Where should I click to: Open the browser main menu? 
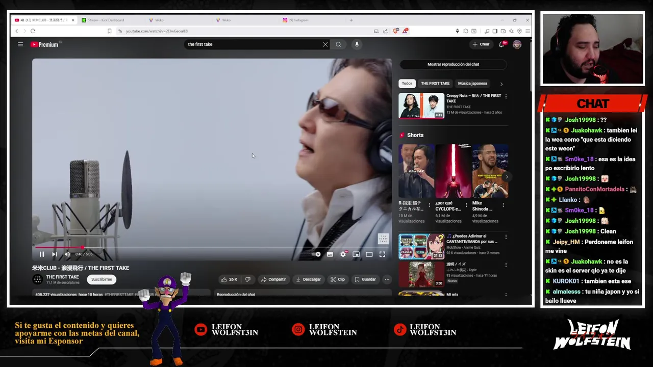point(528,31)
